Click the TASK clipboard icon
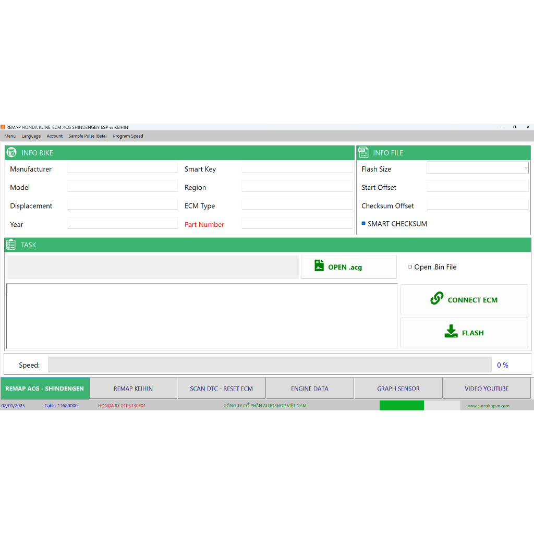The image size is (534, 534). point(11,245)
